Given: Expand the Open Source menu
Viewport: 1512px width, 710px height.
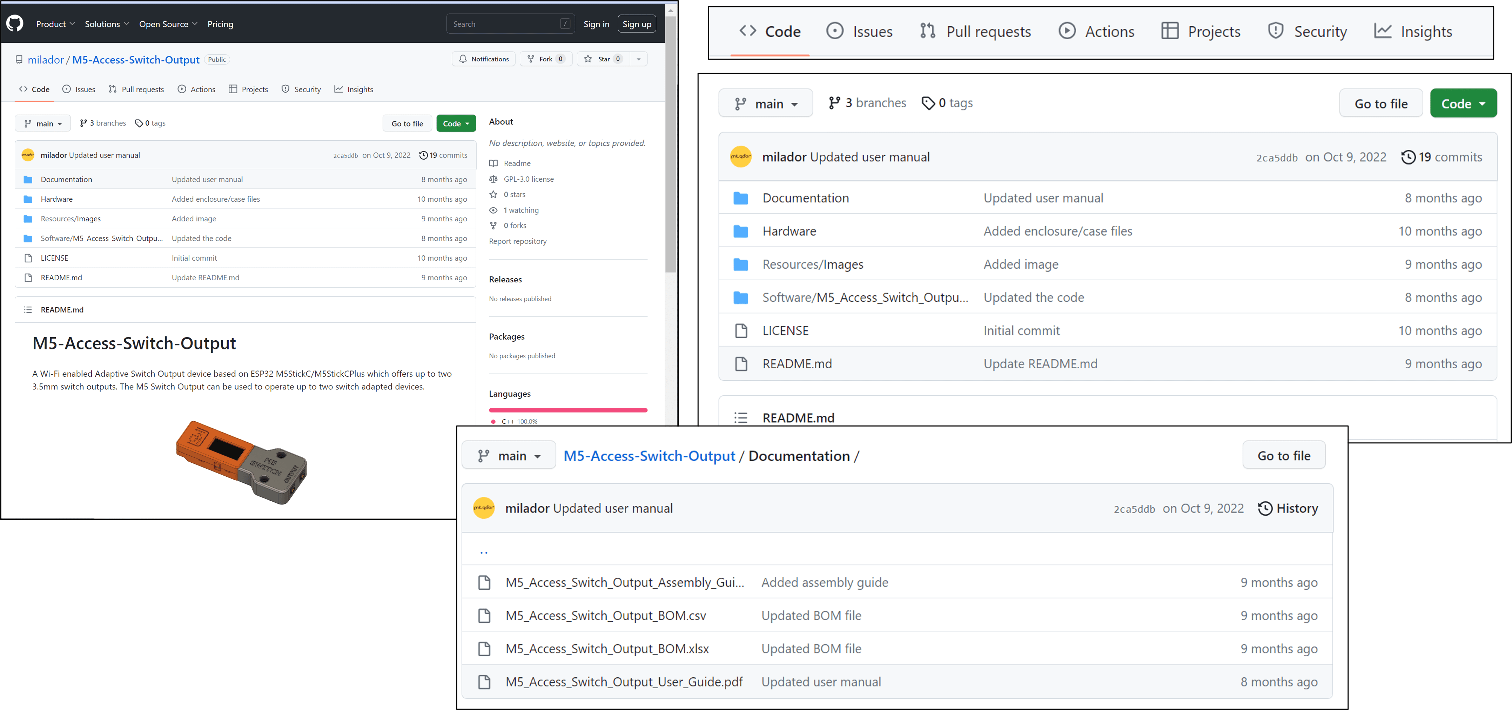Looking at the screenshot, I should point(168,24).
